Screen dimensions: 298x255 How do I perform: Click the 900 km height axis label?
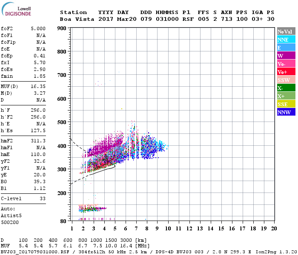[61, 28]
